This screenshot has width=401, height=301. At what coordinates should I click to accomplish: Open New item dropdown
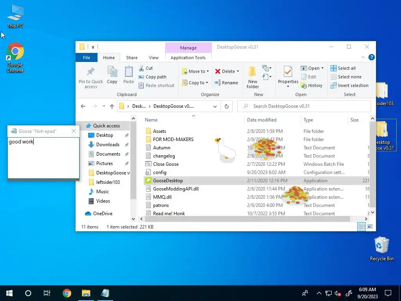pos(267,68)
